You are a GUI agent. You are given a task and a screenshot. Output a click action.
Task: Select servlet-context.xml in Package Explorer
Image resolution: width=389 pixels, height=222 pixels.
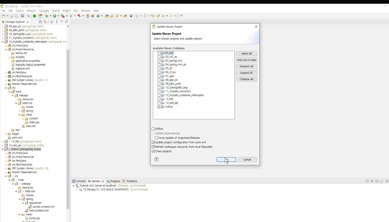tap(43, 207)
